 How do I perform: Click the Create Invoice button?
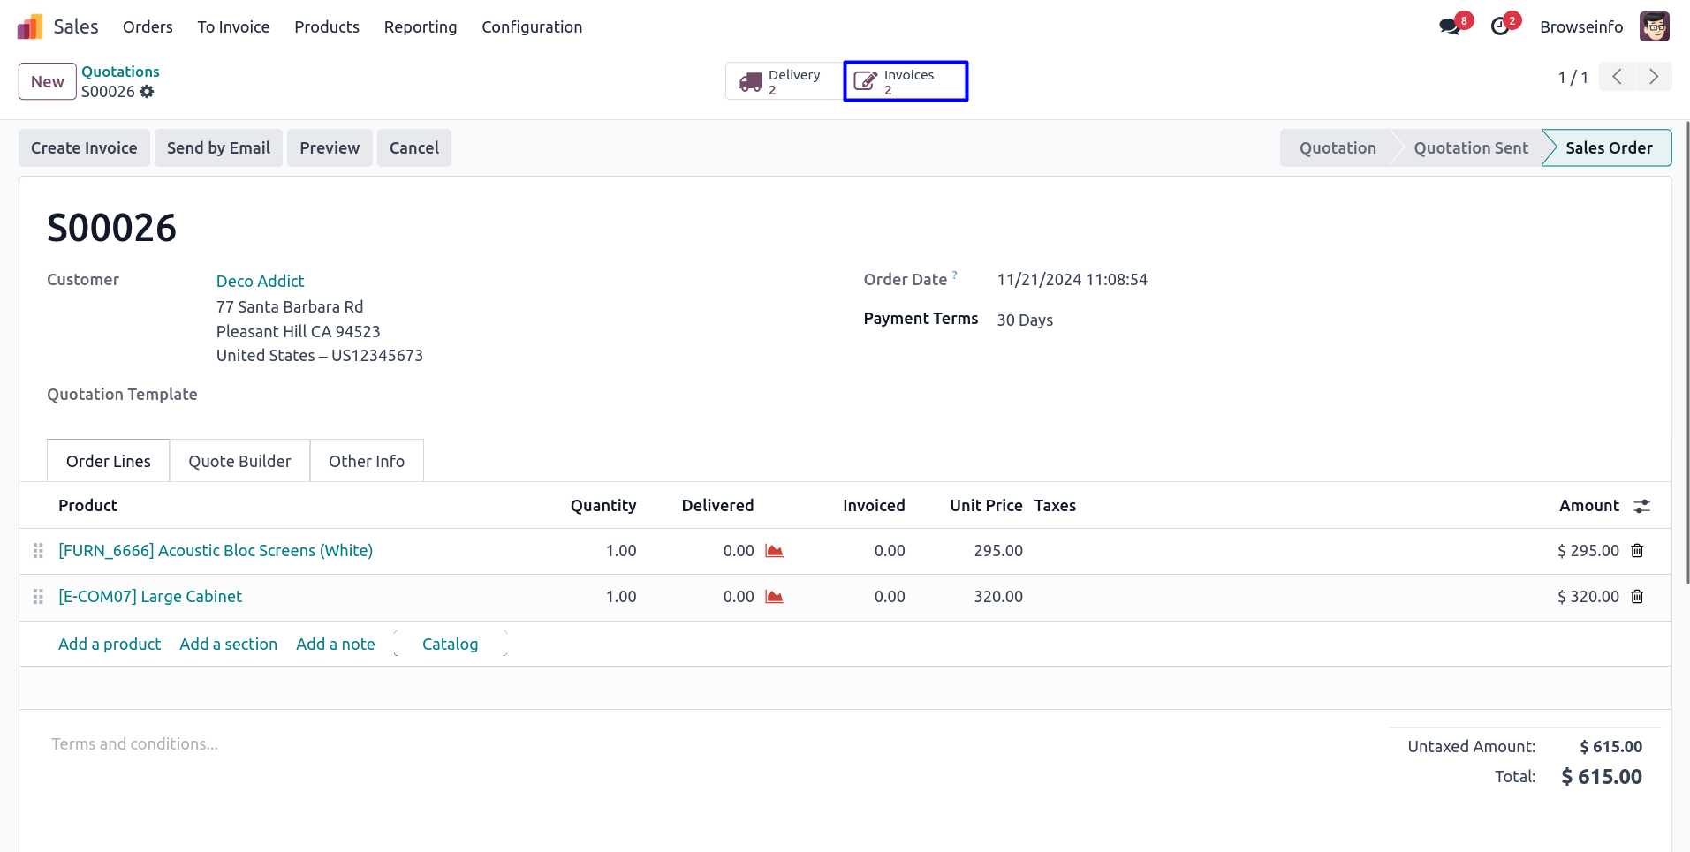(84, 148)
